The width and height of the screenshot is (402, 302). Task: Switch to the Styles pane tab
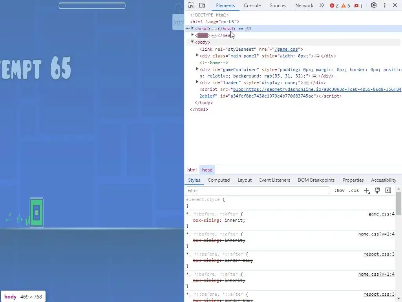194,180
